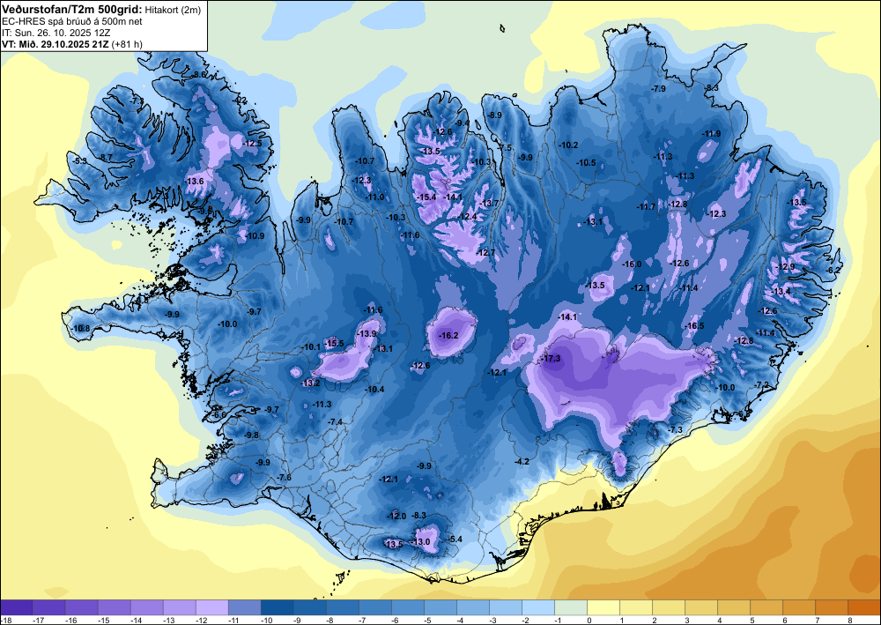Image resolution: width=881 pixels, height=625 pixels.
Task: Click the '-12.0' temperature value
Action: pos(396,516)
